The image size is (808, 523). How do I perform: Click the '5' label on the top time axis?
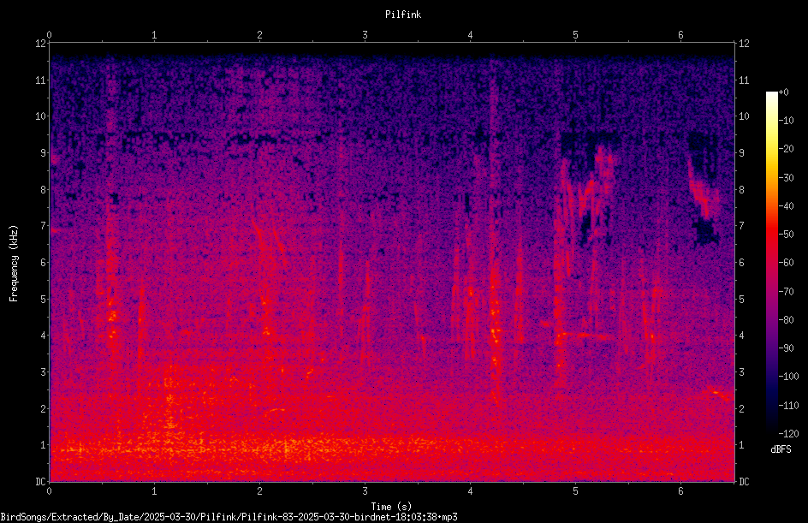coord(575,35)
